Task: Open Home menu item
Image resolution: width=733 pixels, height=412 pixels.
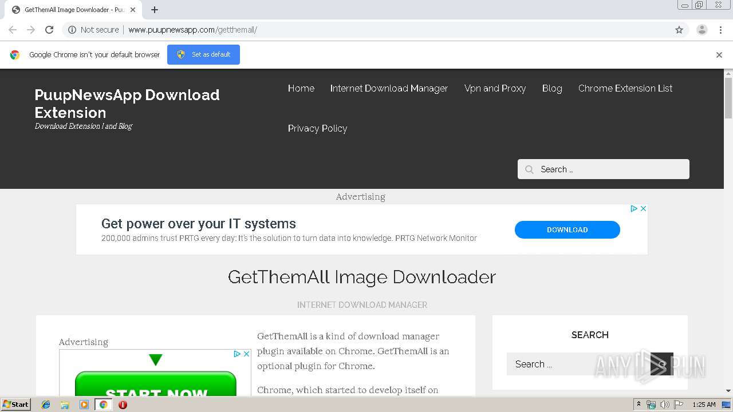Action: pos(301,88)
